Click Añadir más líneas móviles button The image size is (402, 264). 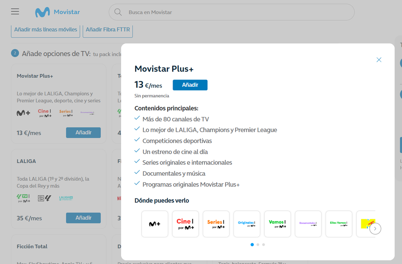45,30
